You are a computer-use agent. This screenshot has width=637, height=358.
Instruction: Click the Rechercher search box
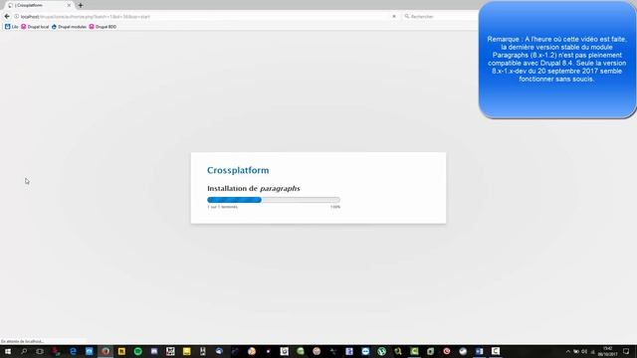pyautogui.click(x=440, y=16)
